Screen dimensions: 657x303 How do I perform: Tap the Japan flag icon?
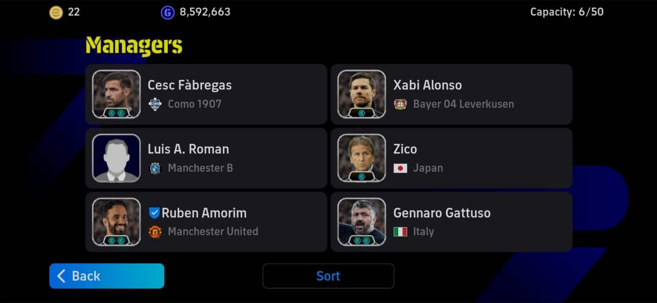click(x=400, y=168)
